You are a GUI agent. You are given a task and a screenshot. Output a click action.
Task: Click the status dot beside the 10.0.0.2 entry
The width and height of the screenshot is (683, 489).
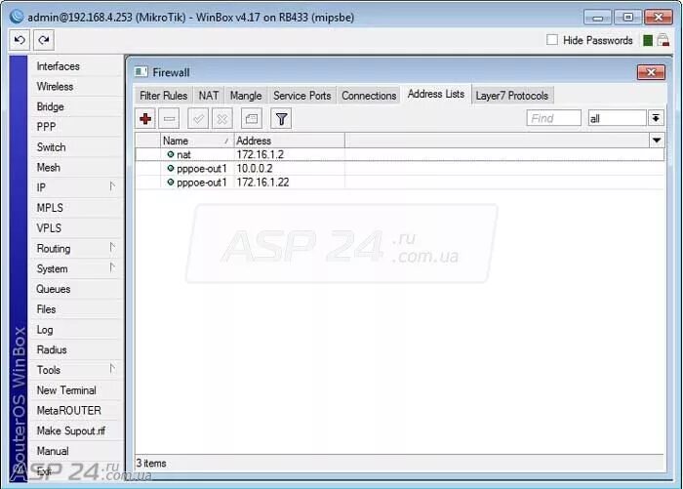click(x=171, y=168)
